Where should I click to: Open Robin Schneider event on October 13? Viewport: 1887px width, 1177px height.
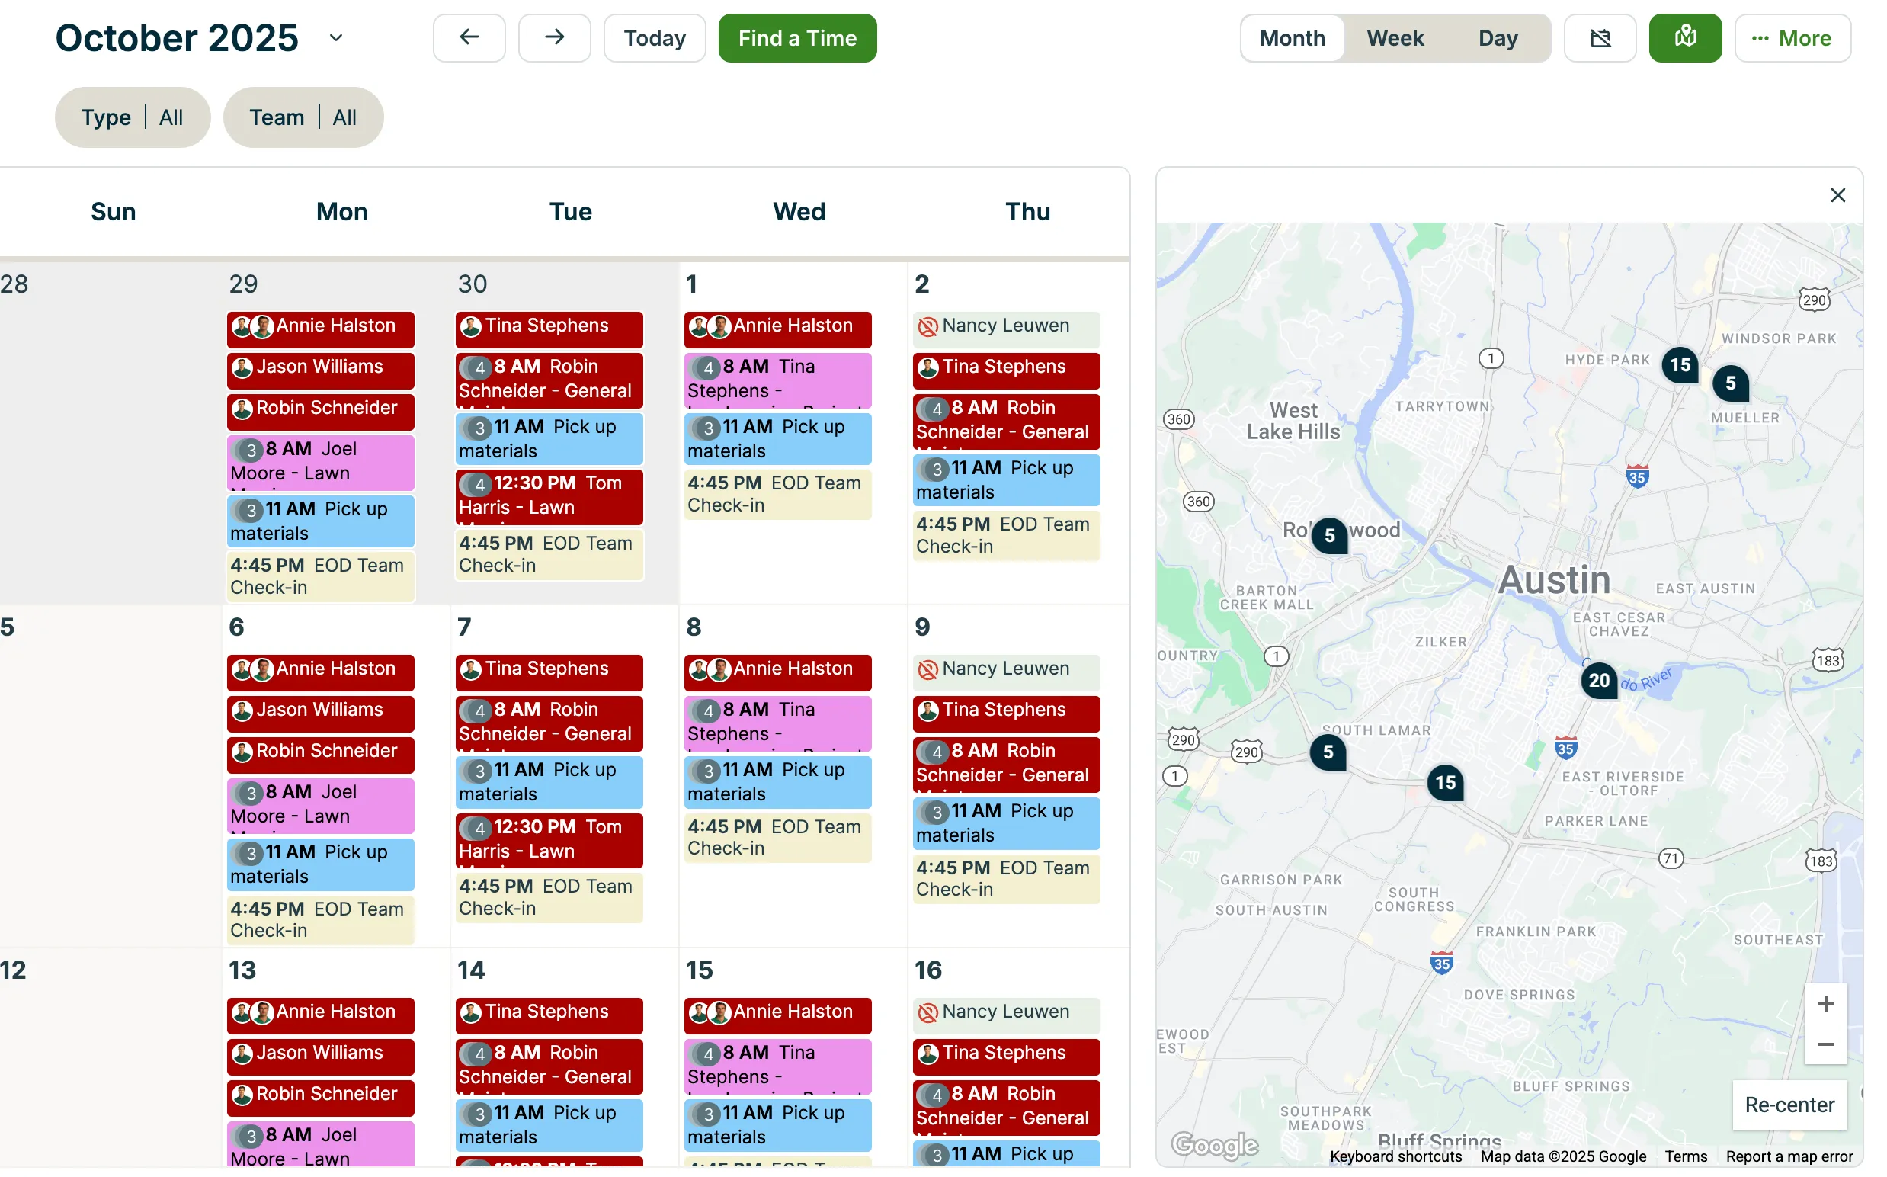321,1098
